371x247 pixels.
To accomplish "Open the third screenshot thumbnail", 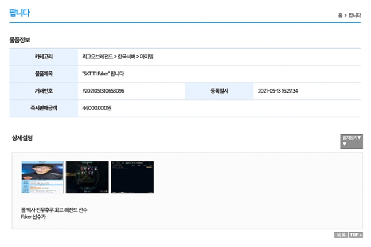I will coord(132,177).
